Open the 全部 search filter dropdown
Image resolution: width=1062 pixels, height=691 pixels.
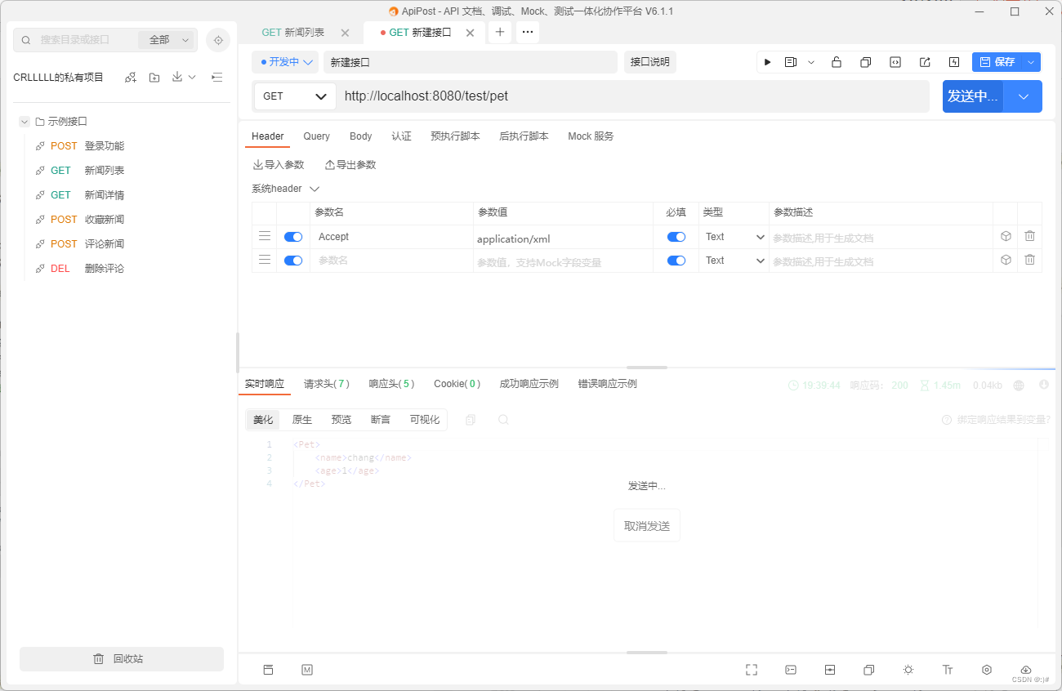coord(167,40)
